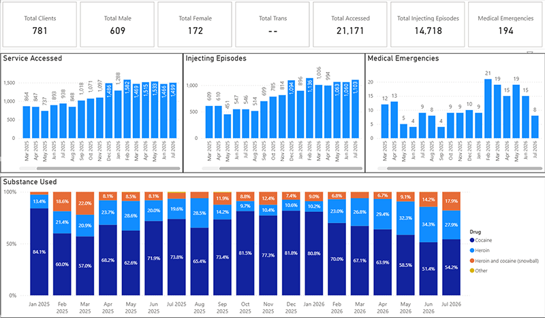The width and height of the screenshot is (545, 318).
Task: Select the 1,499 bar in Service Accessed
Action: [x=173, y=111]
